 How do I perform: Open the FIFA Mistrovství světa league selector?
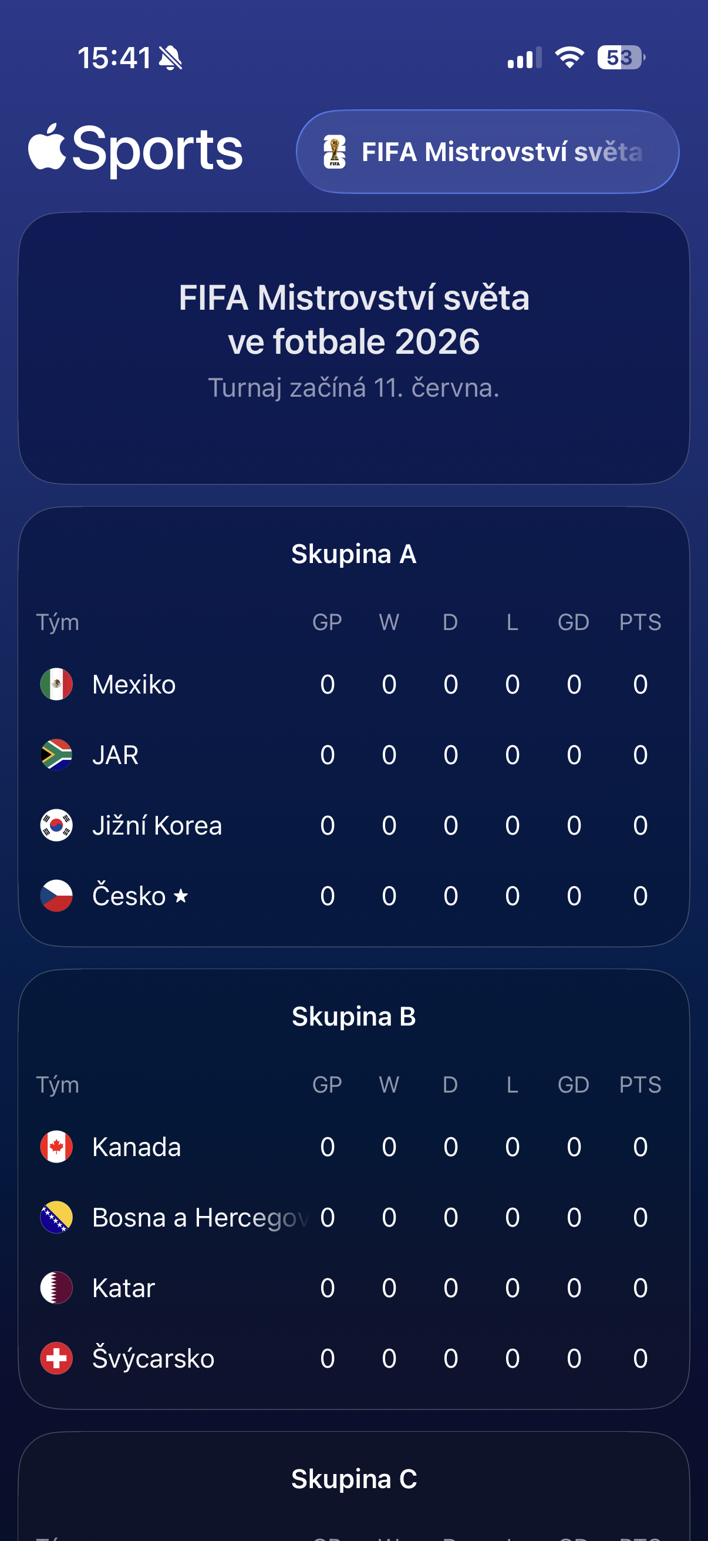tap(487, 152)
